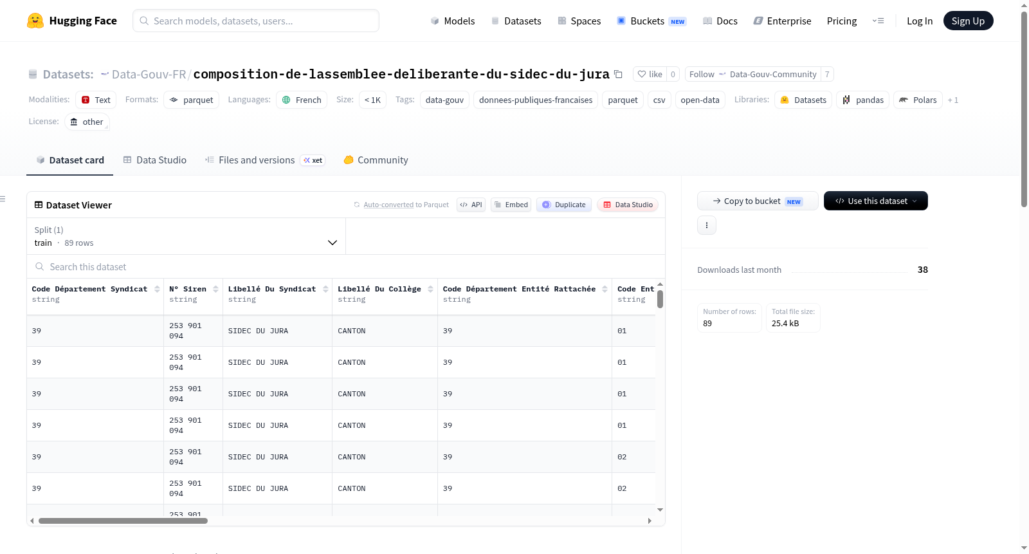The width and height of the screenshot is (1029, 554).
Task: Copy dataset name with the copy icon
Action: [x=618, y=74]
